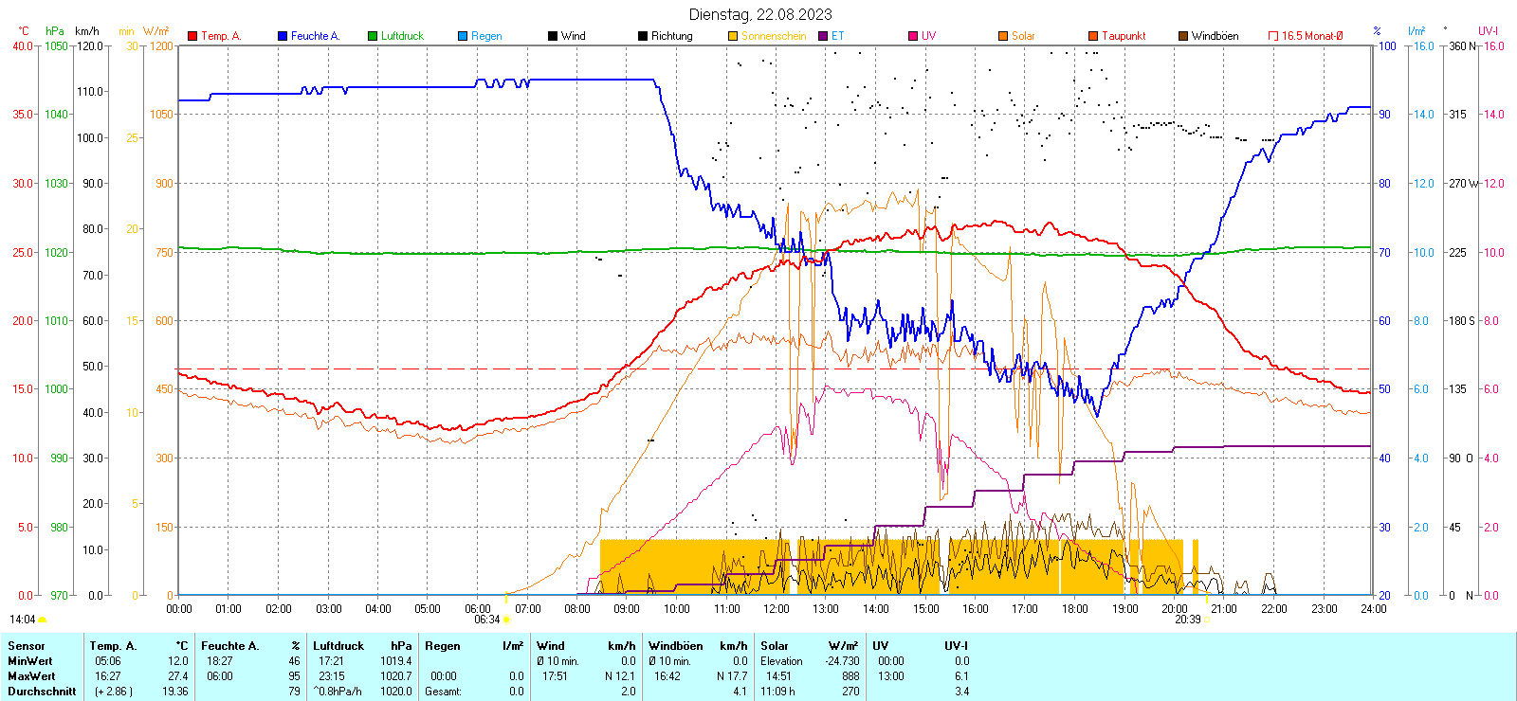This screenshot has height=701, width=1517.
Task: Select the Windböen column header in table
Action: click(x=675, y=646)
